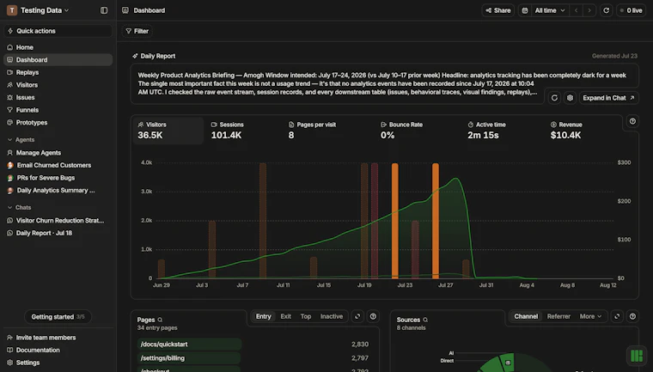
Task: Open Daily Report Jul 18 chat
Action: (x=58, y=233)
